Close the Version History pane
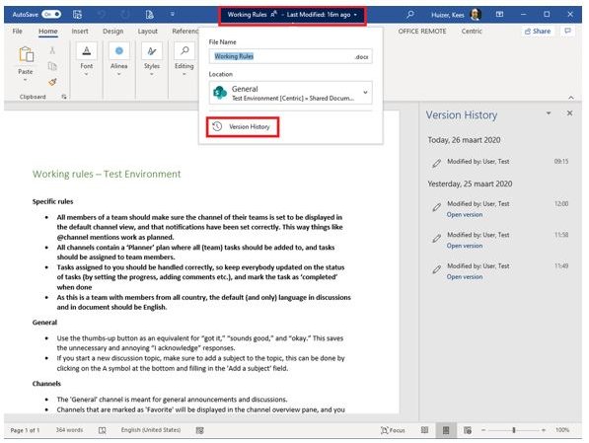This screenshot has height=443, width=589. tap(569, 113)
